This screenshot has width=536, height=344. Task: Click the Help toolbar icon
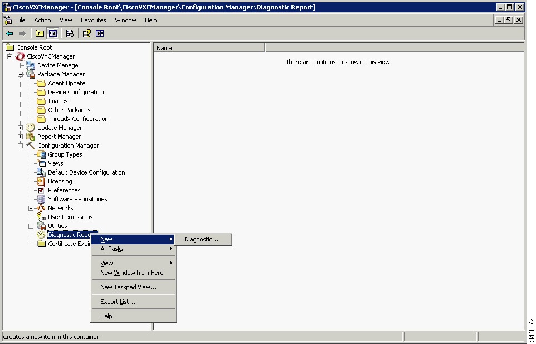click(87, 33)
